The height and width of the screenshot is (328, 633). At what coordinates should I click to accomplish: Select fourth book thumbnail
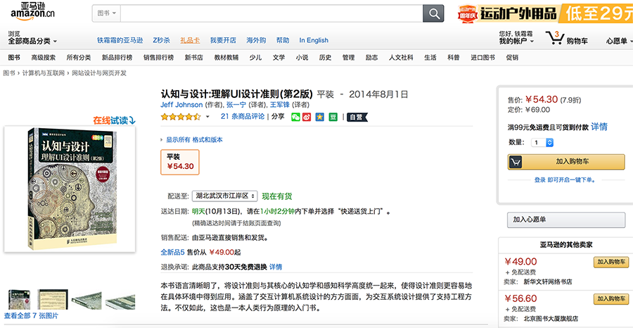pyautogui.click(x=120, y=301)
